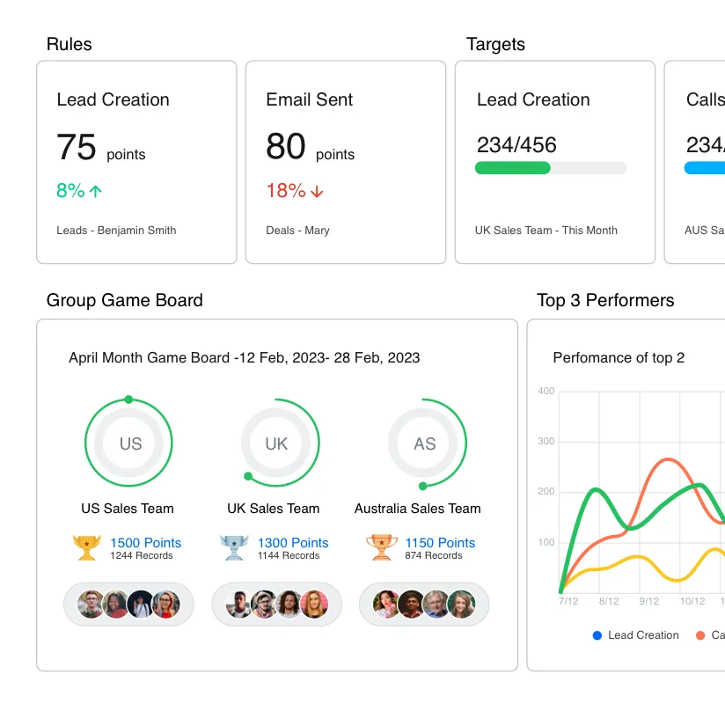Screen dimensions: 725x704
Task: Open the Australia Sales Team member avatars group
Action: [424, 605]
